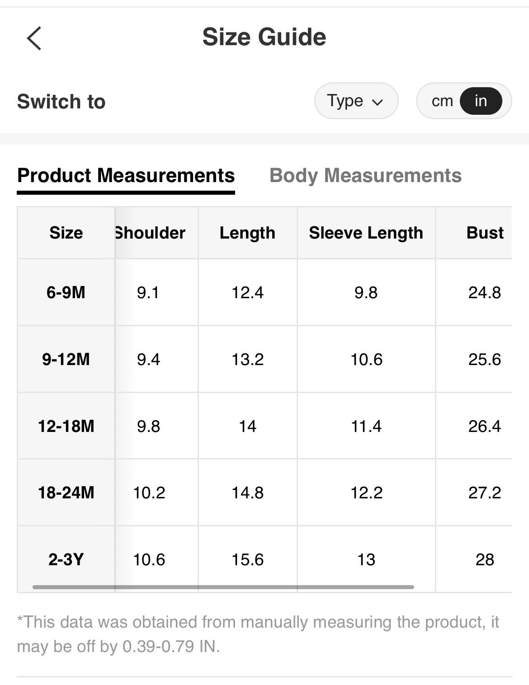Click the Sleeve Length column header

[366, 233]
